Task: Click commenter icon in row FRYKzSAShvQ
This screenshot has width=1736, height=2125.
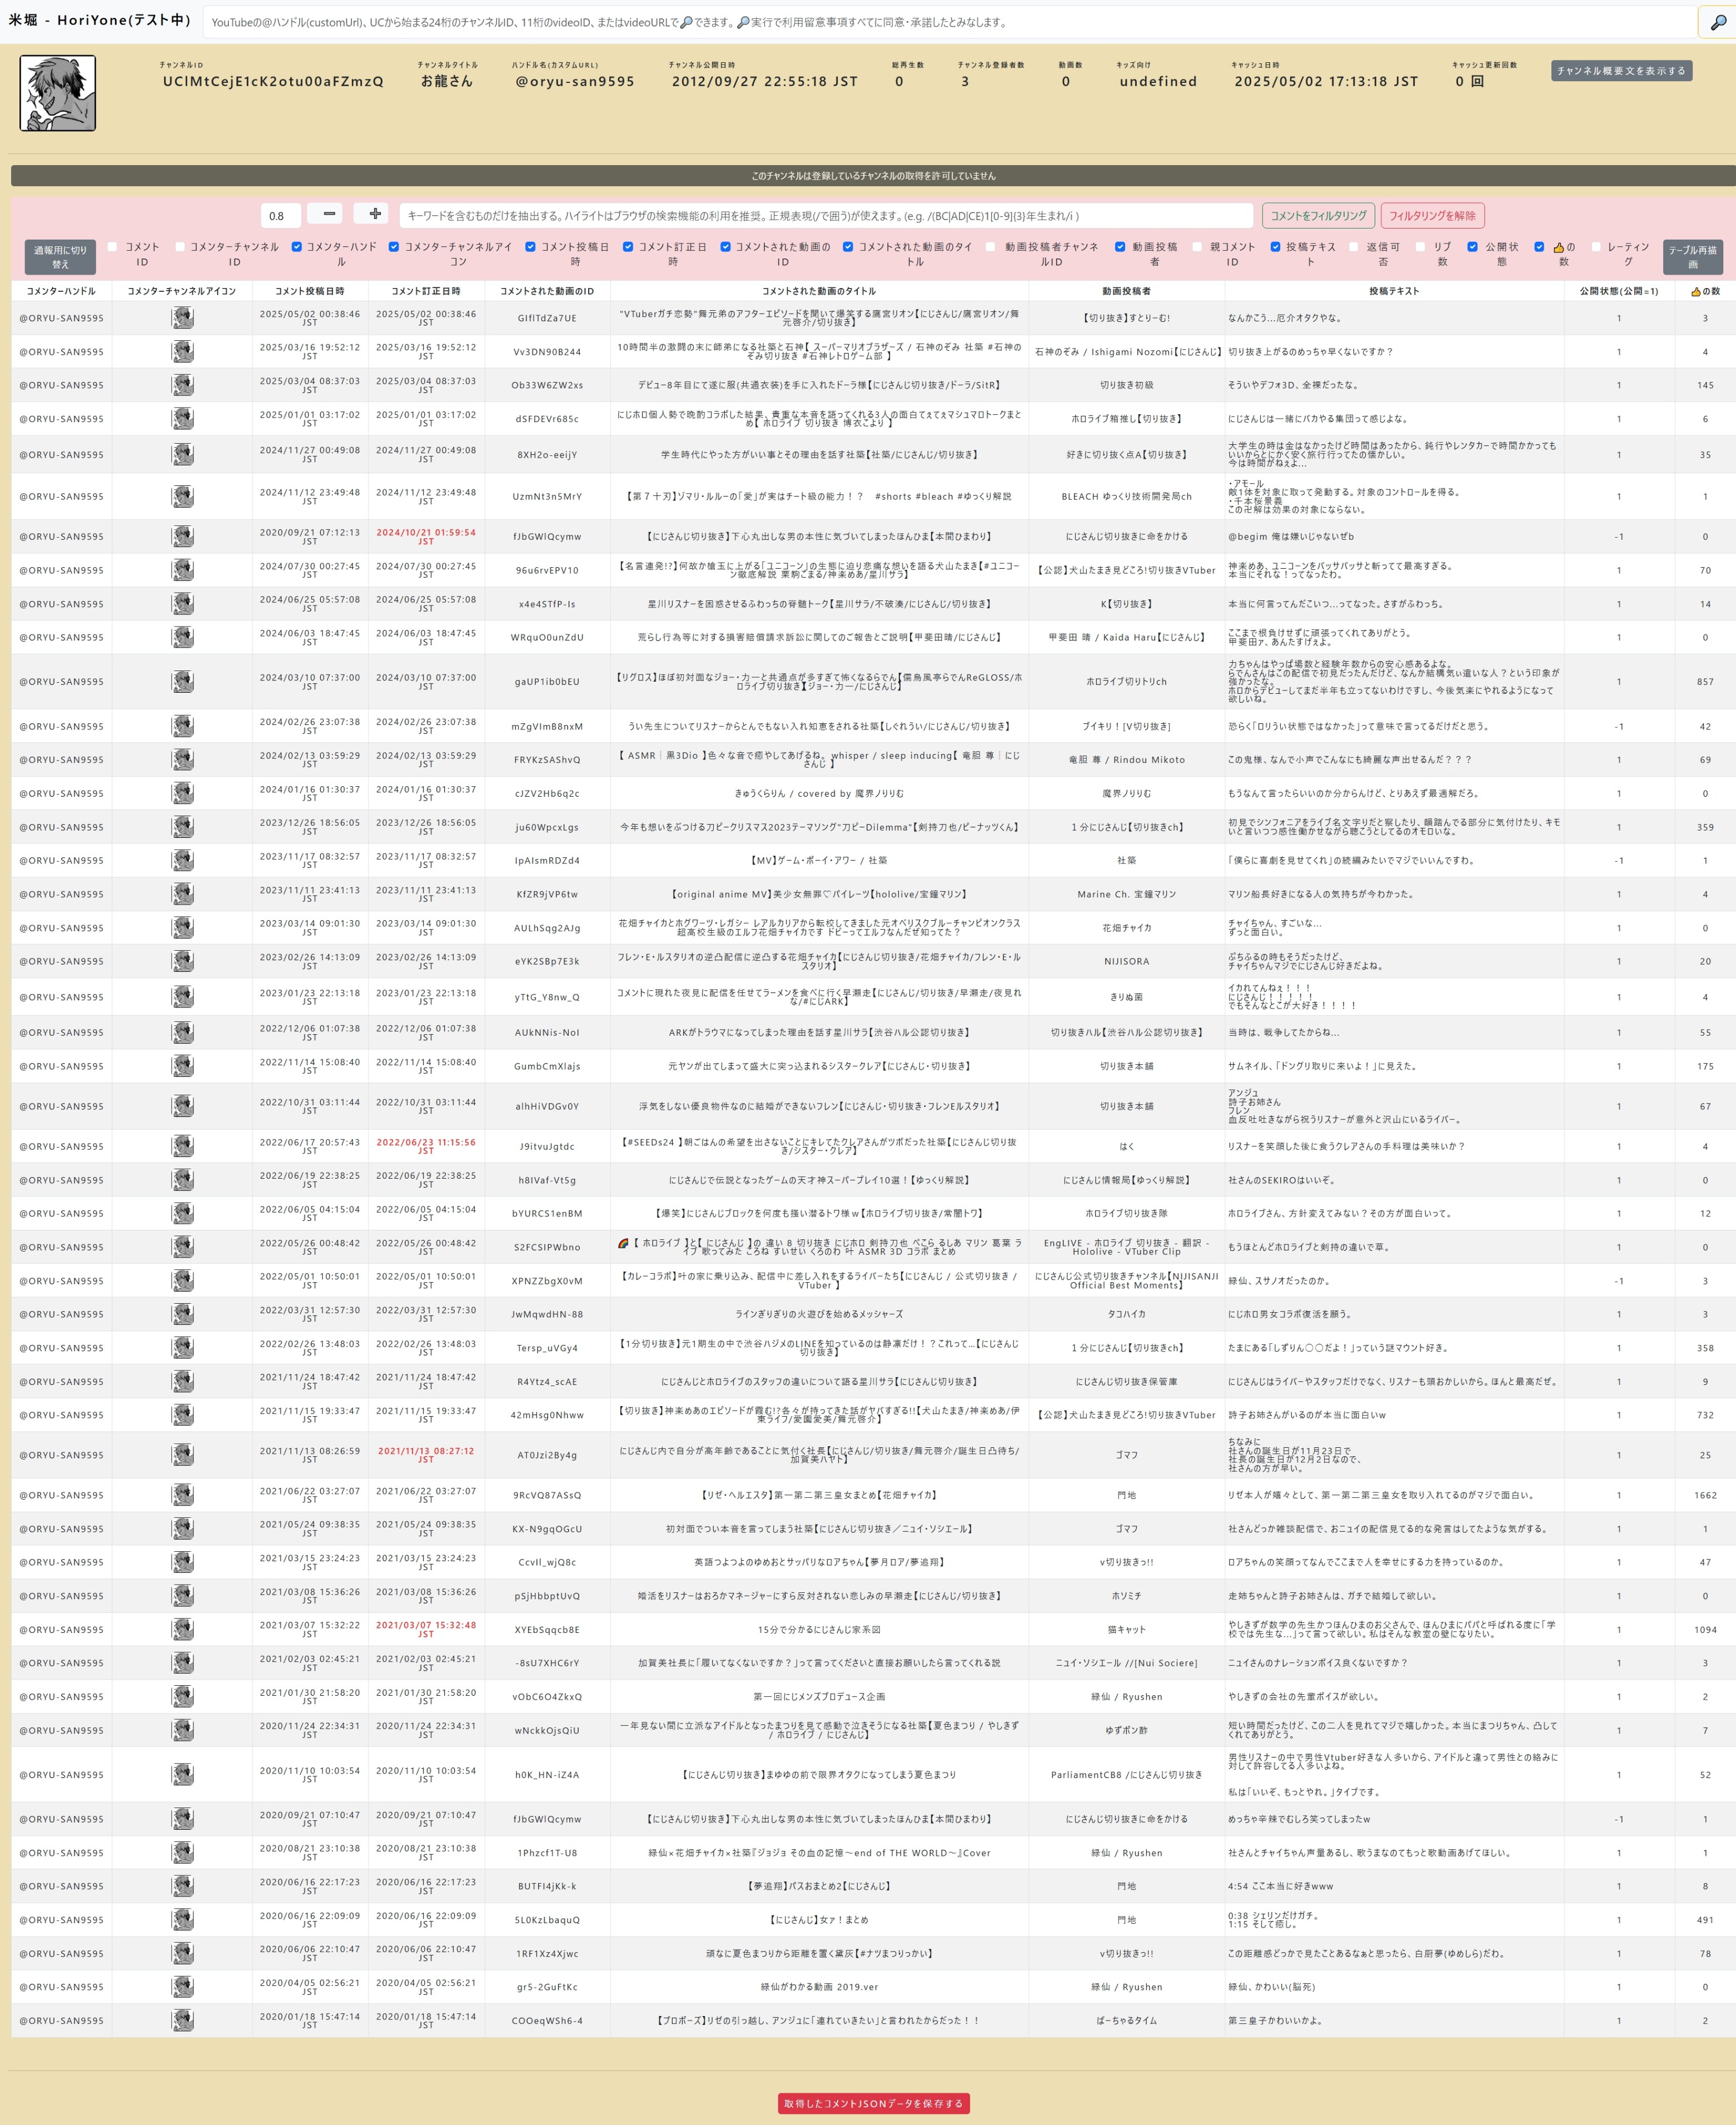Action: (x=182, y=760)
